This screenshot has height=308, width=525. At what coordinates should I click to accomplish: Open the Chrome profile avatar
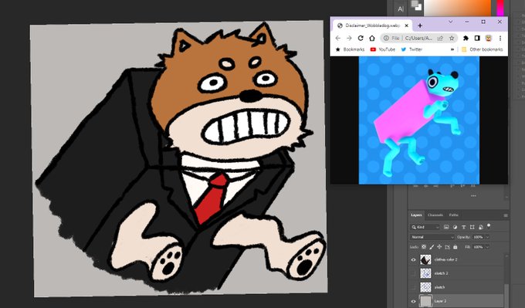pyautogui.click(x=489, y=38)
